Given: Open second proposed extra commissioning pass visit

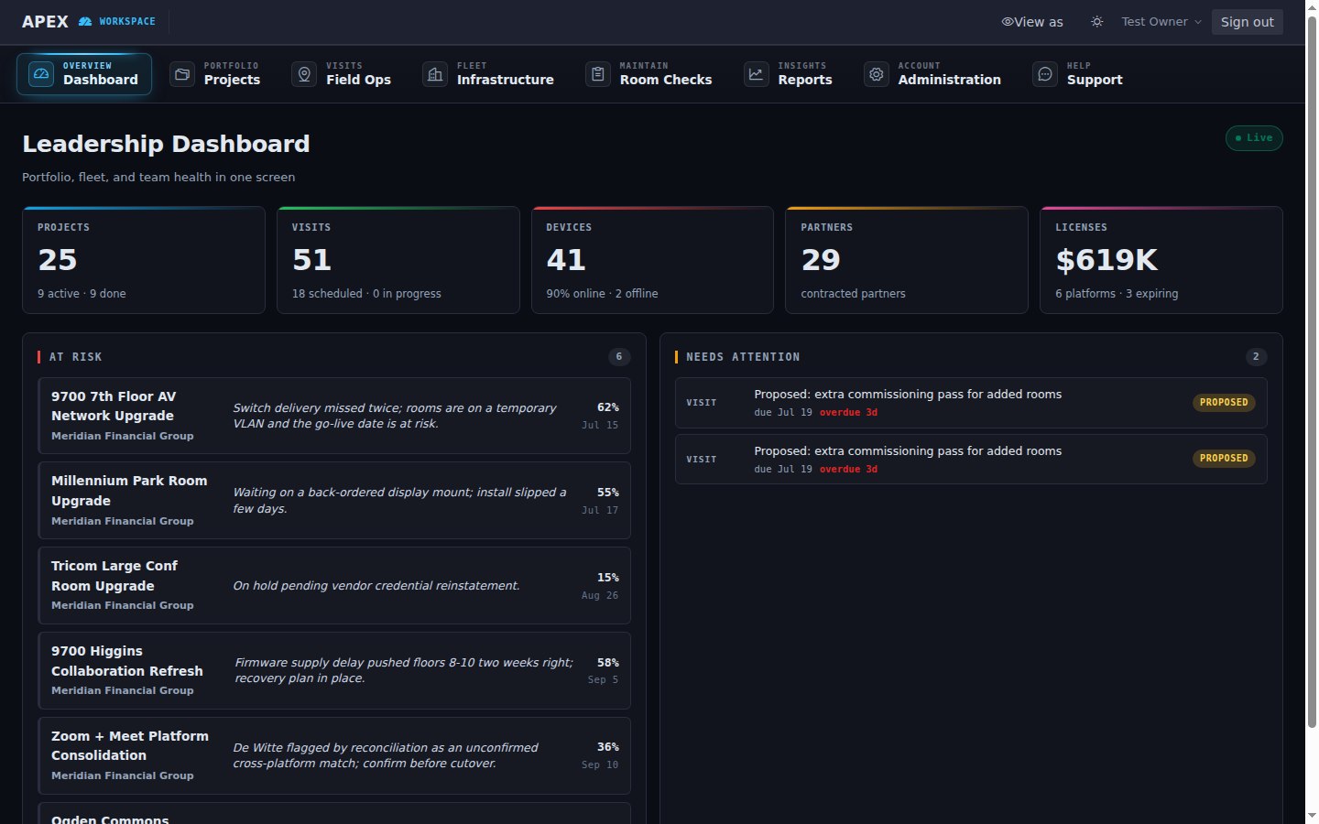Looking at the screenshot, I should tap(971, 460).
